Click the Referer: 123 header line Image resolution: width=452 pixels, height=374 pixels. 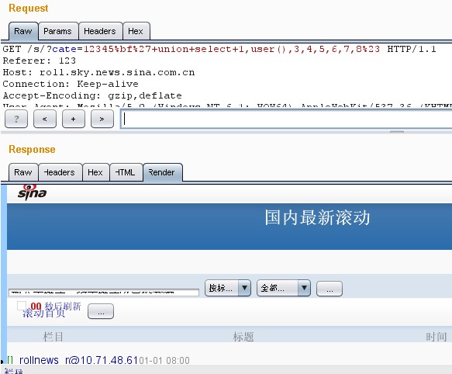[40, 61]
